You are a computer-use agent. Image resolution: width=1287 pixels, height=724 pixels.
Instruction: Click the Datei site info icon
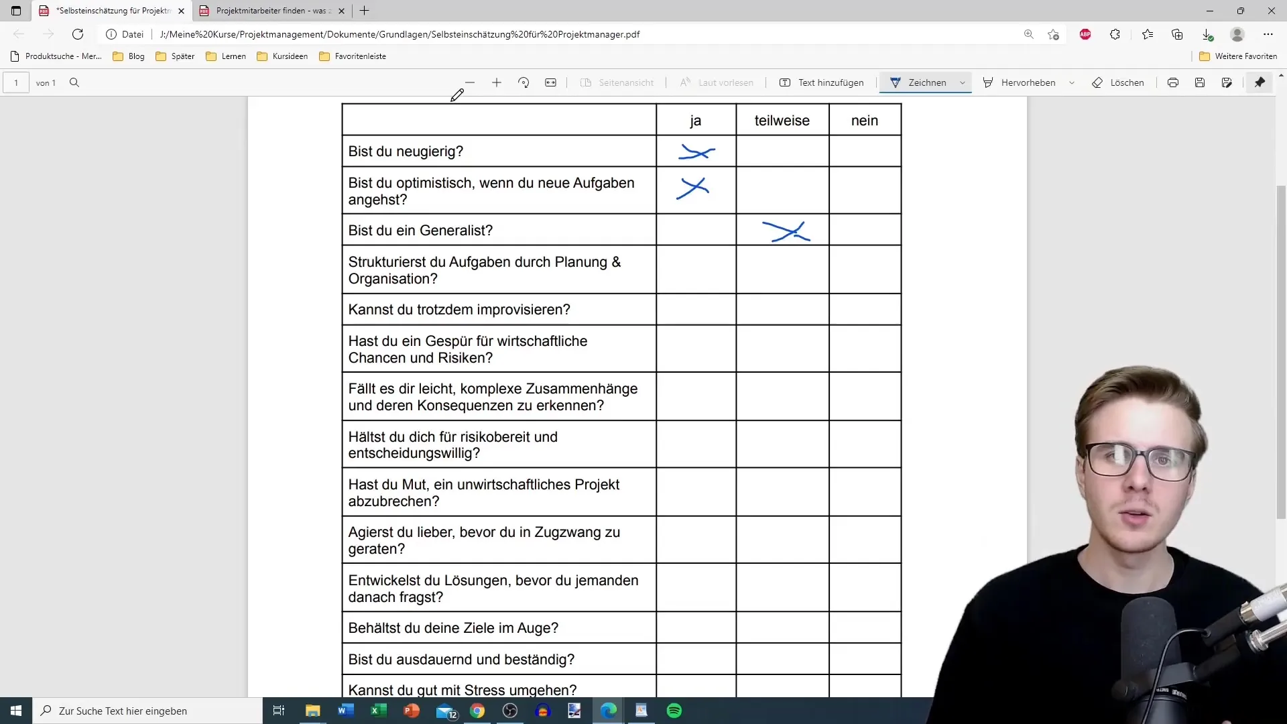click(x=111, y=34)
